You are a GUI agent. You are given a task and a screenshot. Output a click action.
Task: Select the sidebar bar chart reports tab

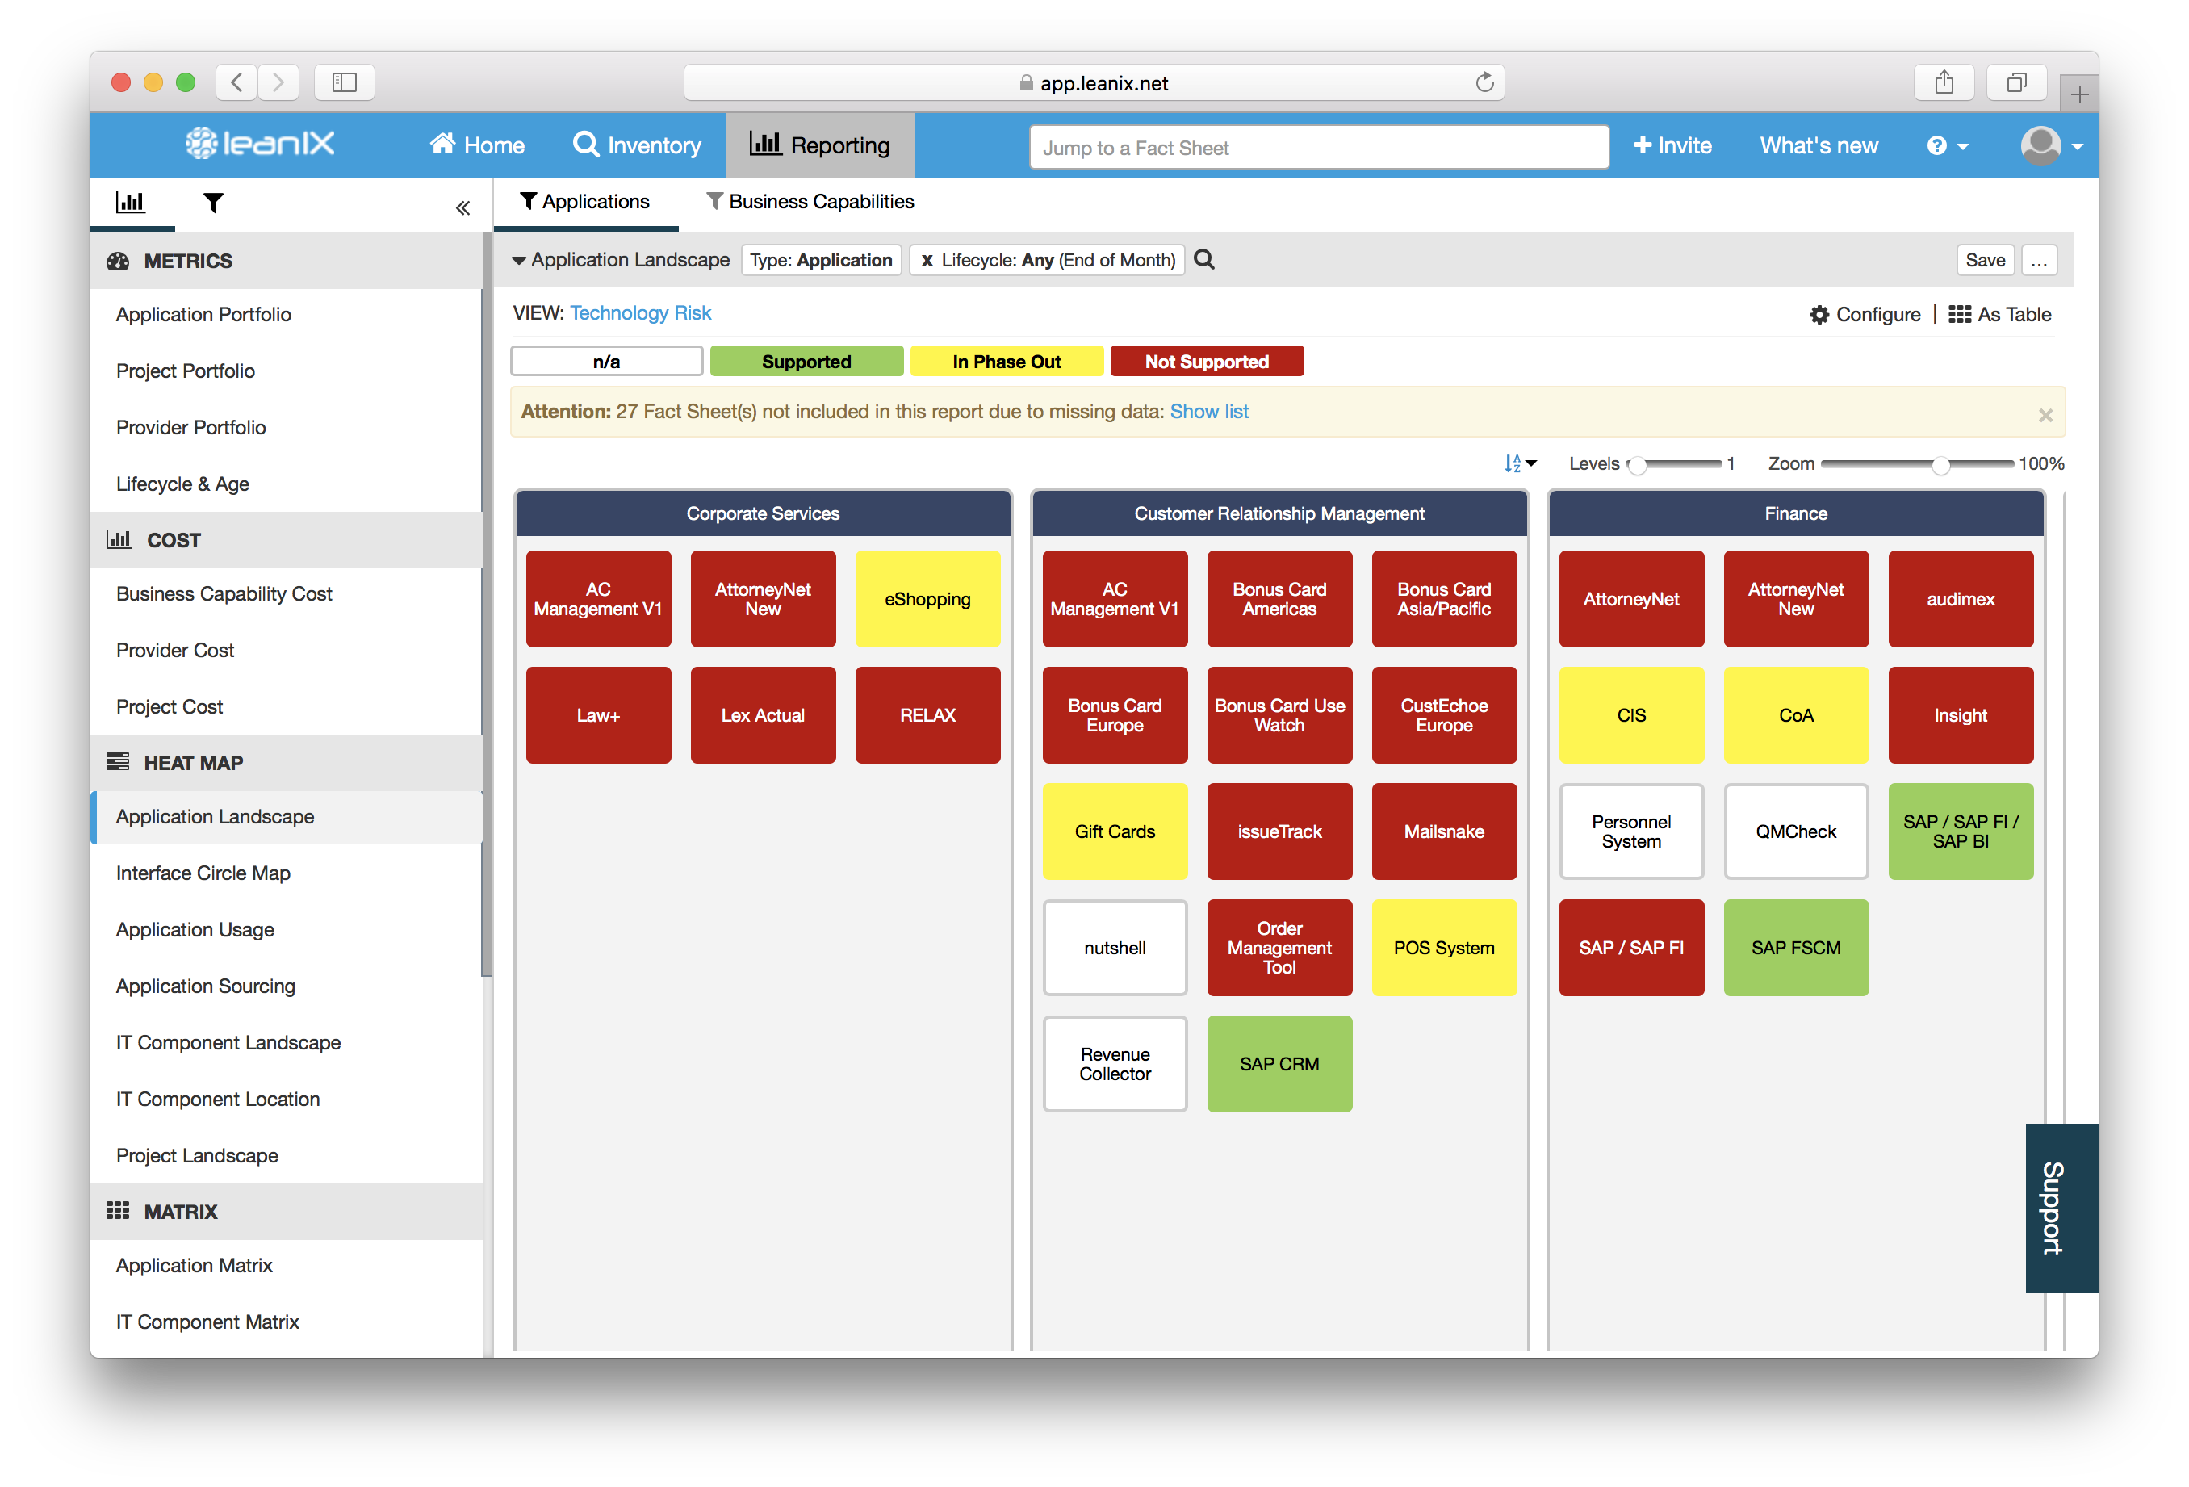coord(130,203)
